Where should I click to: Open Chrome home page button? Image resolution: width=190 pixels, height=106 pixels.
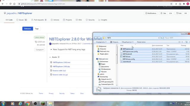[14, 4]
